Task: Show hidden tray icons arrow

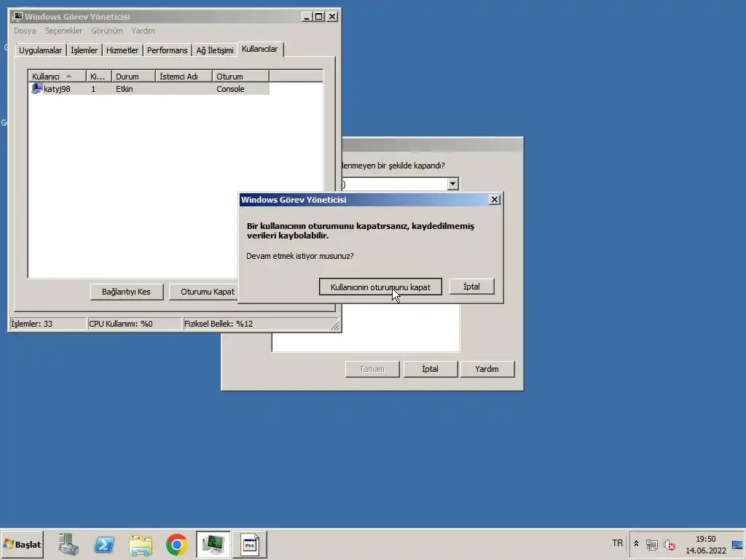Action: pos(636,544)
